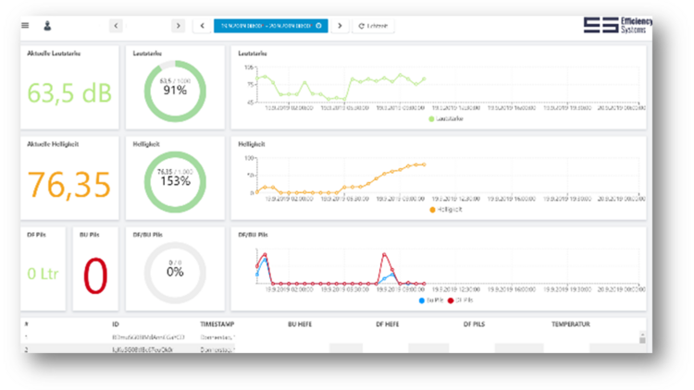The width and height of the screenshot is (694, 390).
Task: Click the Efficiency Systems logo
Action: pos(618,26)
